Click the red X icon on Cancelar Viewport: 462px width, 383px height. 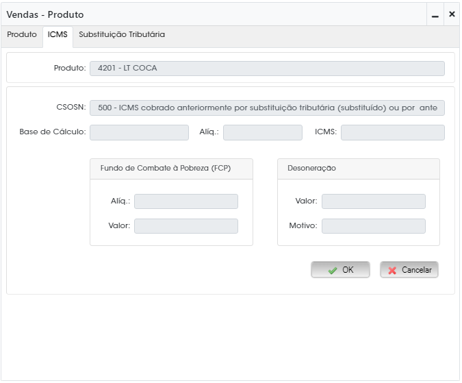(392, 271)
